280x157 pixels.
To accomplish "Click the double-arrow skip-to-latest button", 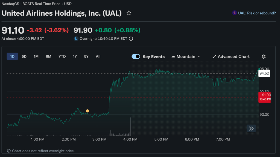I will click(x=251, y=129).
